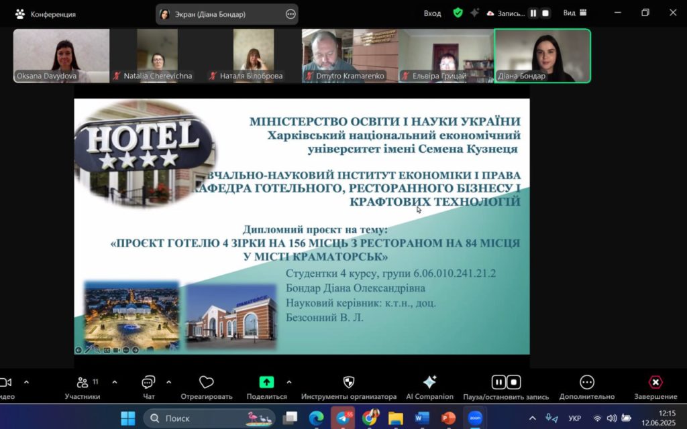The width and height of the screenshot is (687, 429).
Task: Click the green encryption shield icon
Action: pyautogui.click(x=458, y=13)
